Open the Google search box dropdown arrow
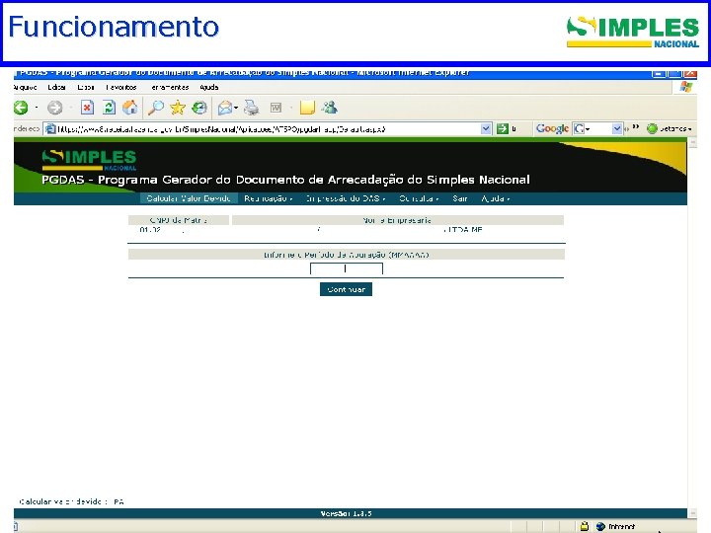711x533 pixels. 616,128
